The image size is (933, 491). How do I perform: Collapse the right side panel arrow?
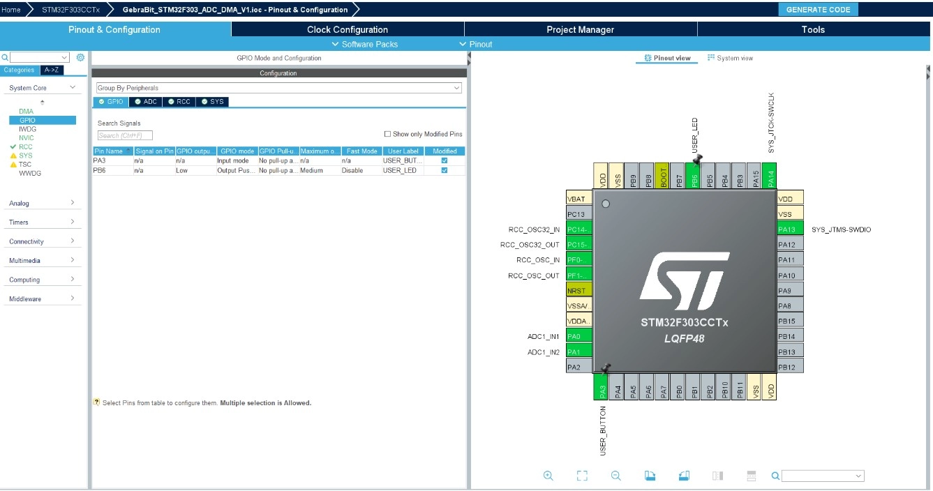point(929,72)
